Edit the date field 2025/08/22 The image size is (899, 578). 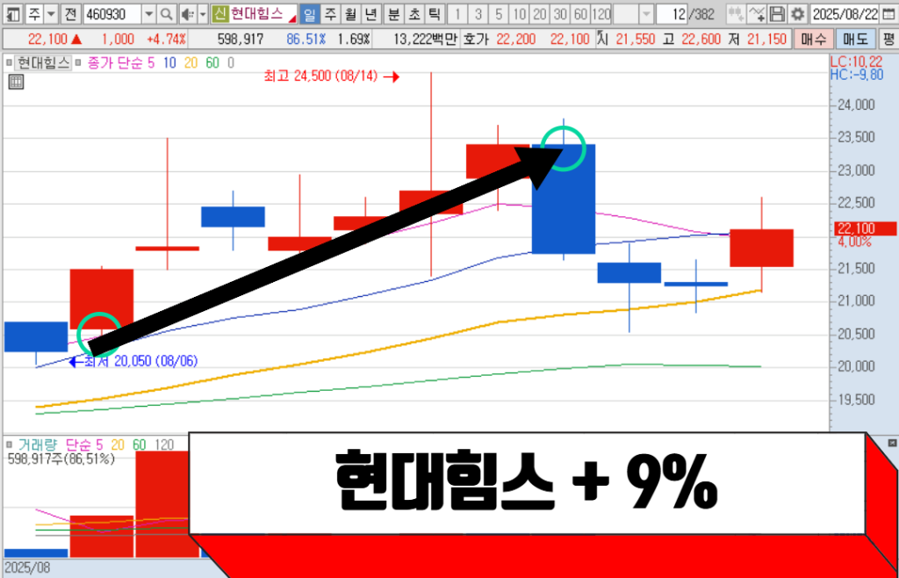tap(845, 14)
